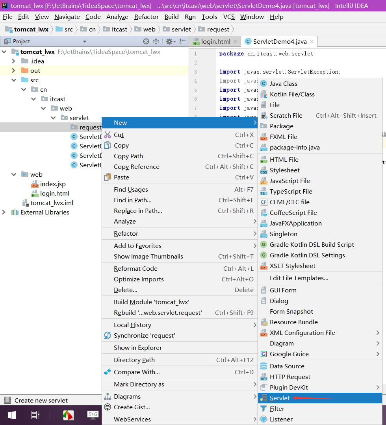Click the Stylesheet CSS icon
The width and height of the screenshot is (386, 425).
click(264, 170)
